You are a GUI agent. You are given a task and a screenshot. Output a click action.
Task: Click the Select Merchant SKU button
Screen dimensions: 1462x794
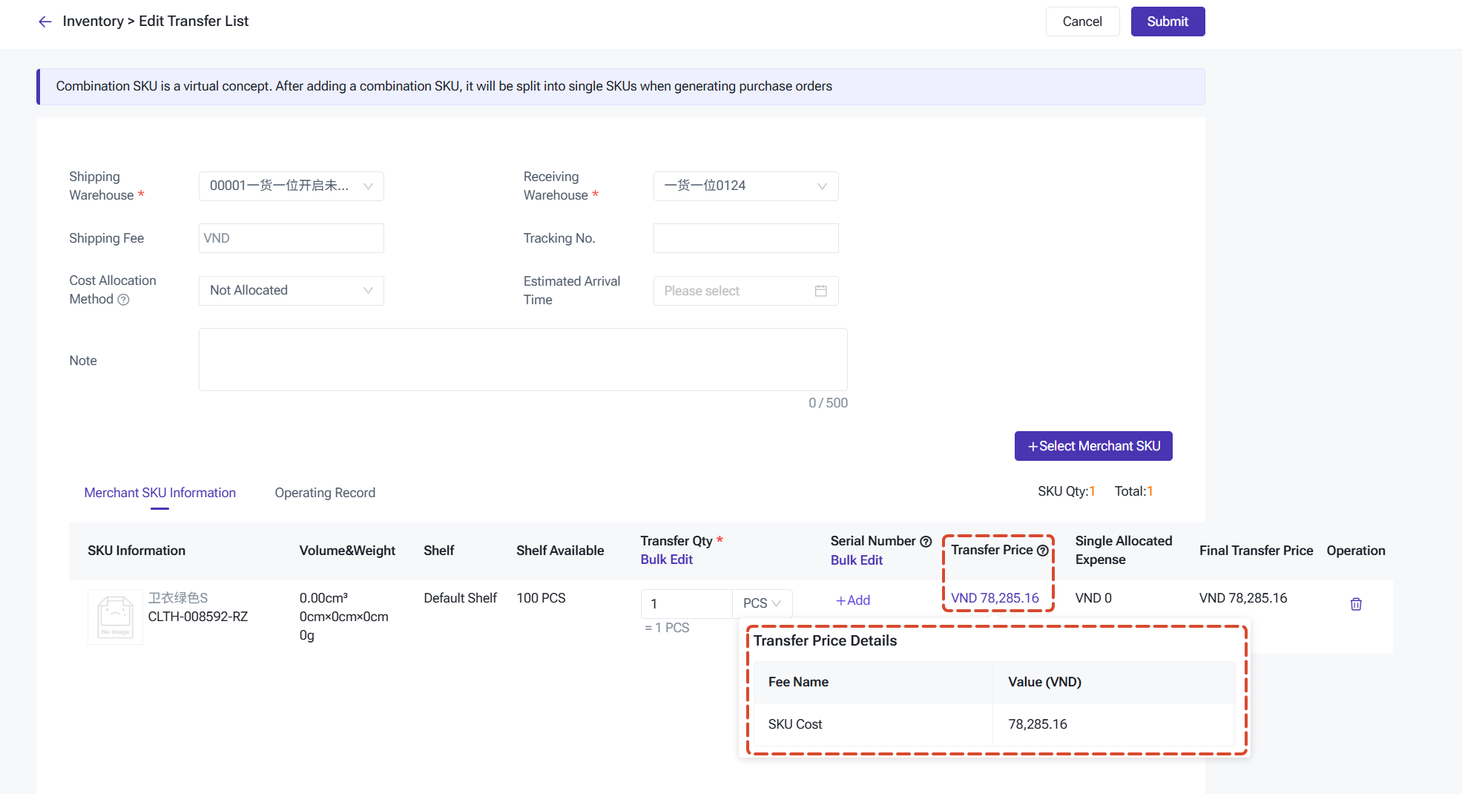[x=1093, y=446]
